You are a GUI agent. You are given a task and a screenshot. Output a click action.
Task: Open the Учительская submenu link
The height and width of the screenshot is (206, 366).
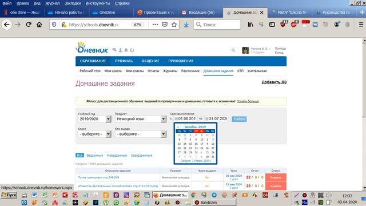257,71
